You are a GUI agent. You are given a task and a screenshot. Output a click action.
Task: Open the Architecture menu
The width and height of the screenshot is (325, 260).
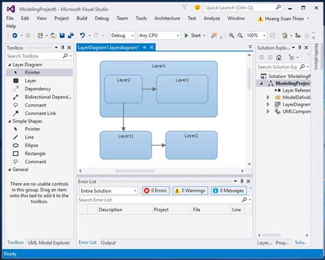pos(167,18)
